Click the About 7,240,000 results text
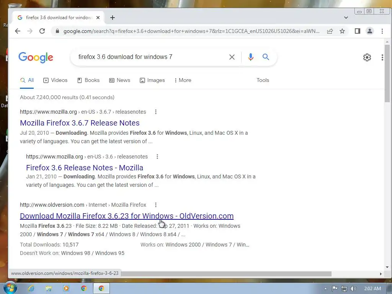The image size is (392, 294). 67,97
